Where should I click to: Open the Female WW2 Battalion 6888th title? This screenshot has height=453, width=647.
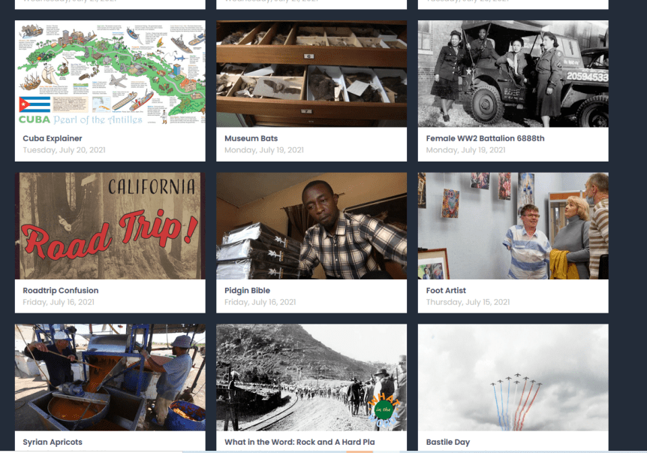(485, 138)
